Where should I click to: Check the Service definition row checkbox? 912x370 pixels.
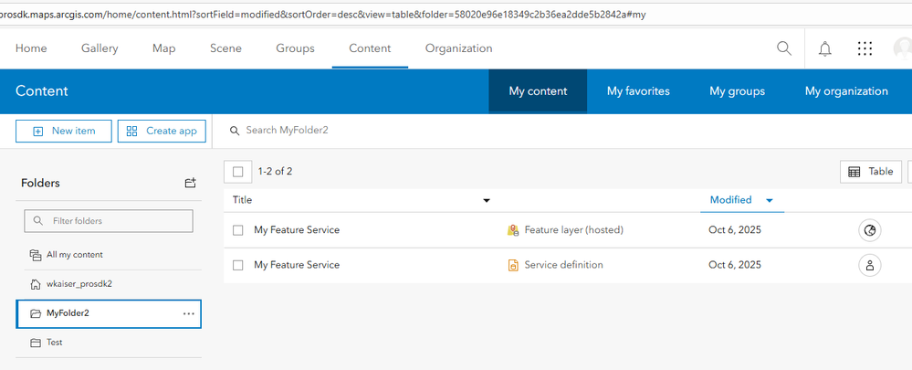click(238, 265)
